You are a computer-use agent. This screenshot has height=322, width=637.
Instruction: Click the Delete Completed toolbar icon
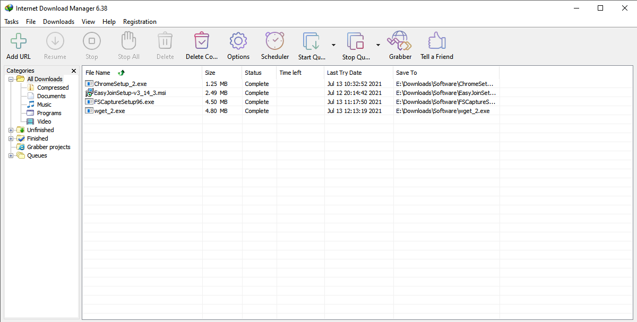pyautogui.click(x=202, y=41)
